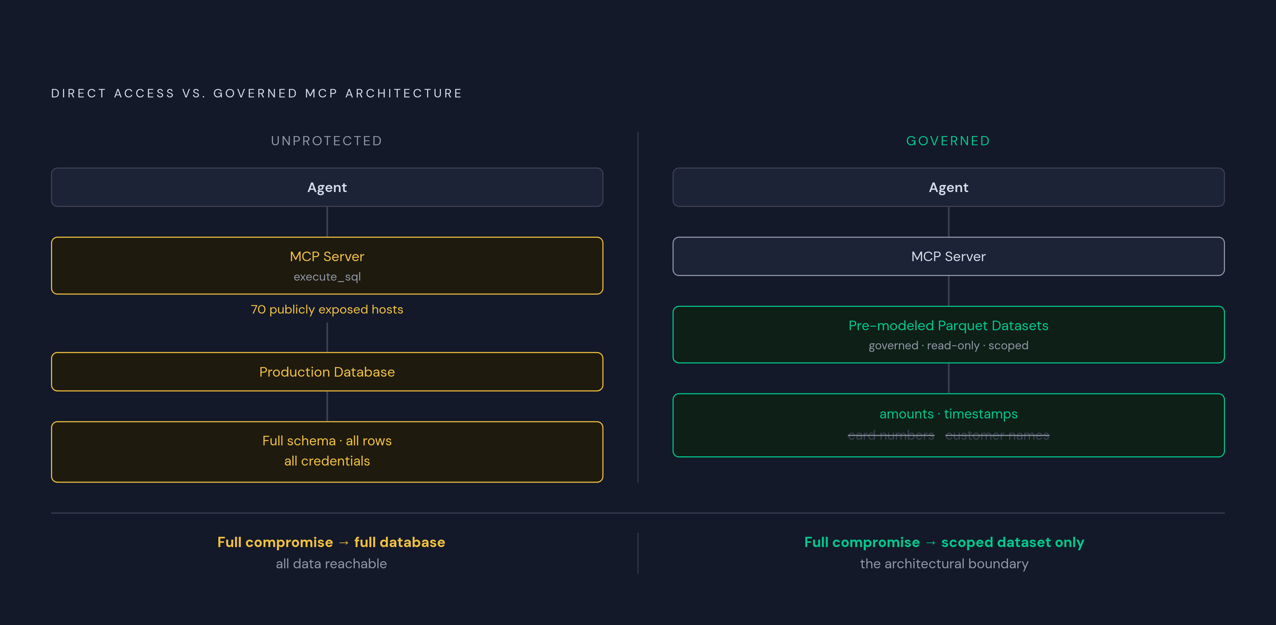Click the 'Full schema · all rows' text

[327, 441]
